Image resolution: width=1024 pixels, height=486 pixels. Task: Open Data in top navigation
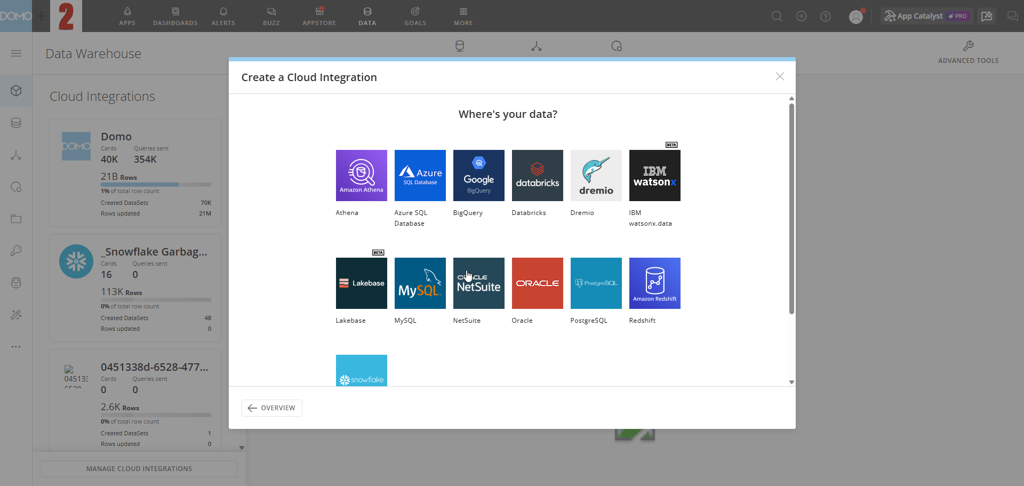pyautogui.click(x=367, y=16)
